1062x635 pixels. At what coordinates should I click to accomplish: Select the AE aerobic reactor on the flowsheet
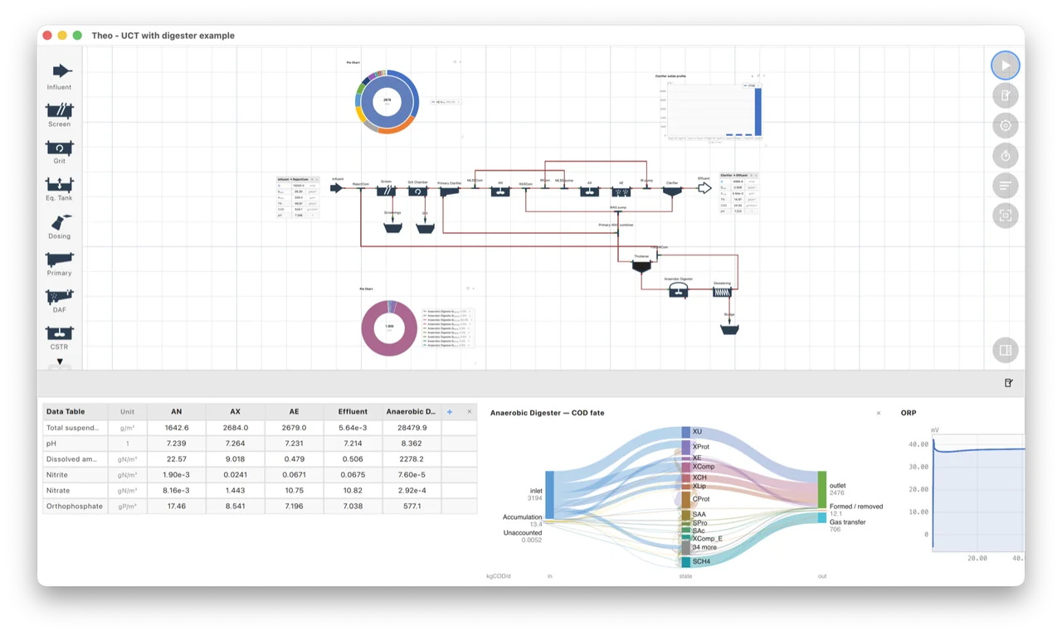tap(621, 191)
